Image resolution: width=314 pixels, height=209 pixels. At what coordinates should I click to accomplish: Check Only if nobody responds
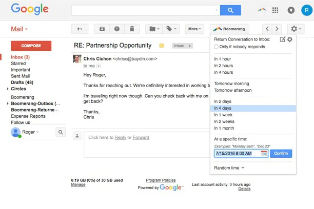216,47
